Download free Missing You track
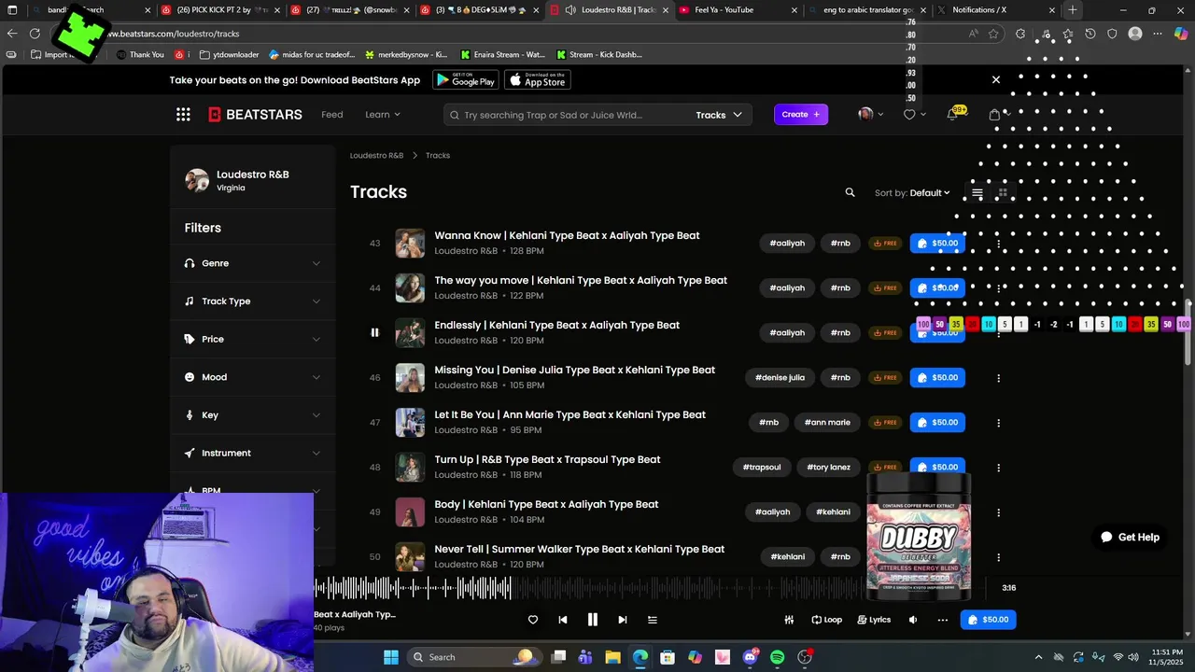1195x672 pixels. [885, 378]
